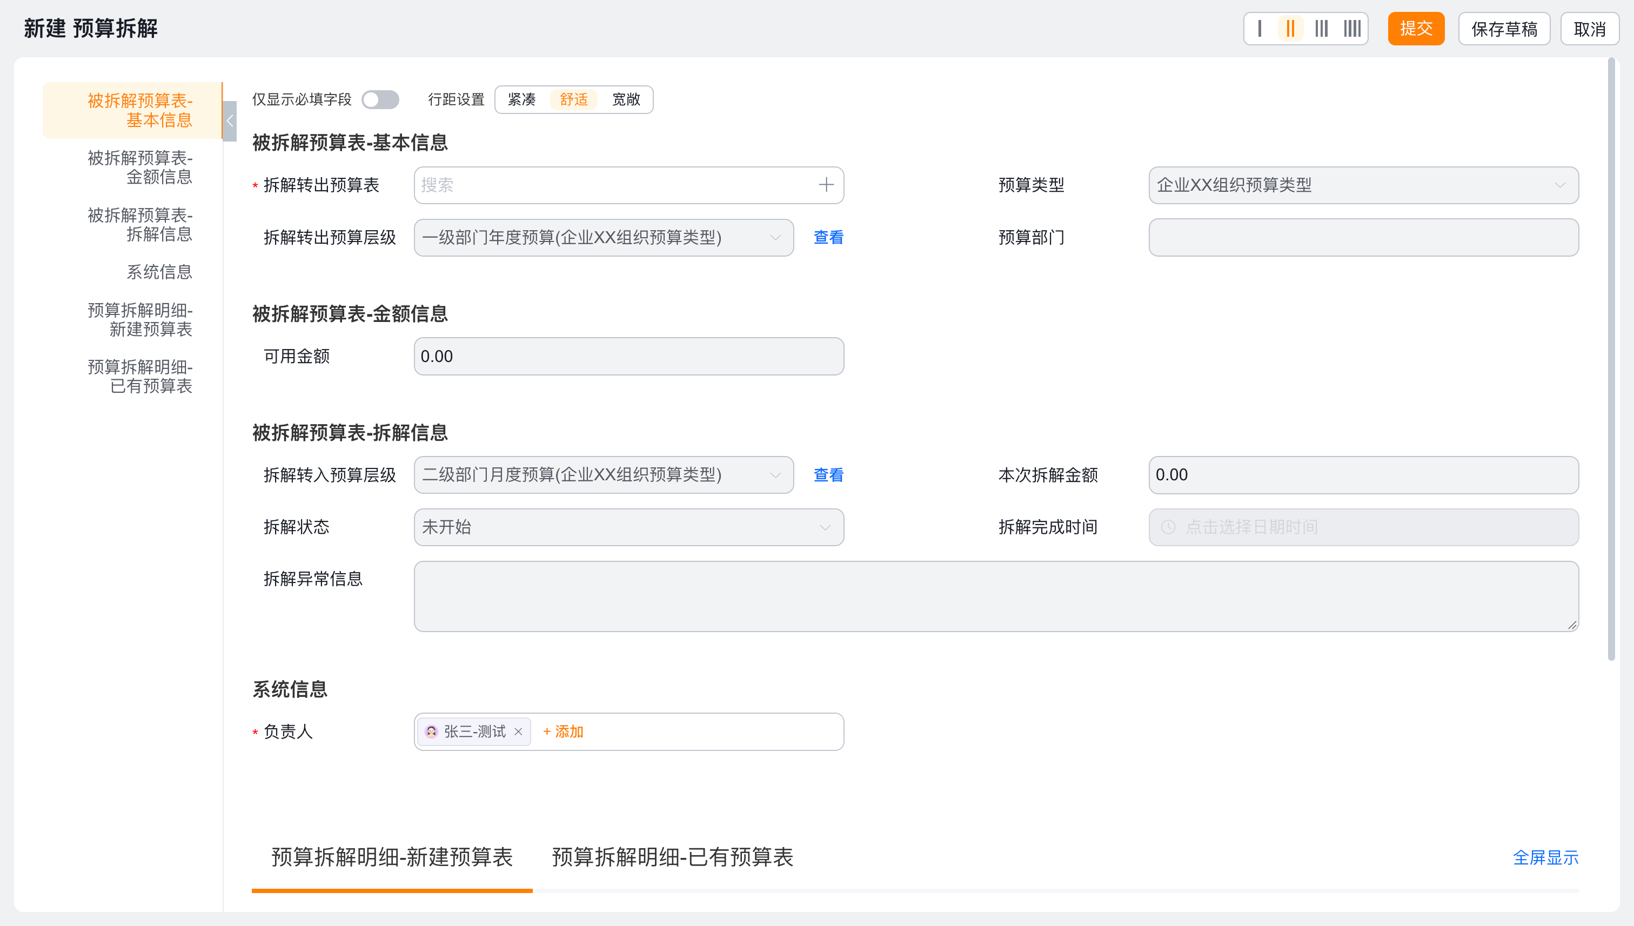Open the 拆解转出预算层级 dropdown

point(604,237)
